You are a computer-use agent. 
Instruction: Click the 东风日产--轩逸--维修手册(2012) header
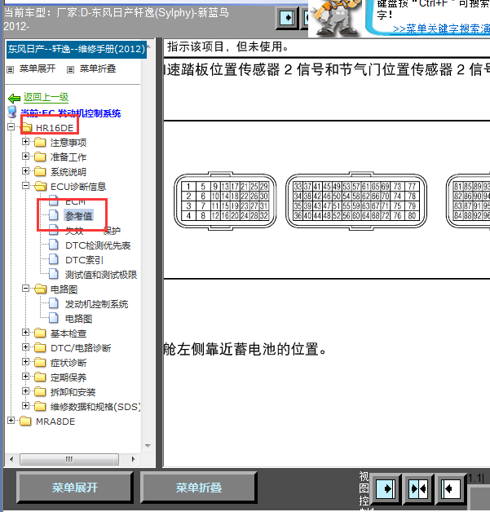pos(77,49)
